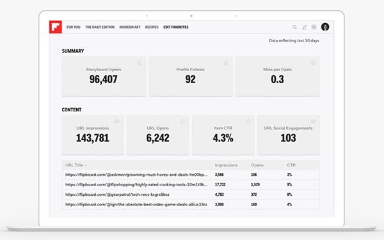
Task: Select the gearpatrol tech-recs row
Action: pyautogui.click(x=191, y=195)
